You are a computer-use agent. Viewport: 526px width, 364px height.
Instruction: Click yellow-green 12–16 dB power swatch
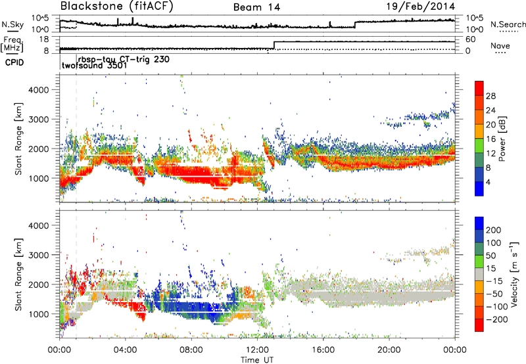coord(479,145)
